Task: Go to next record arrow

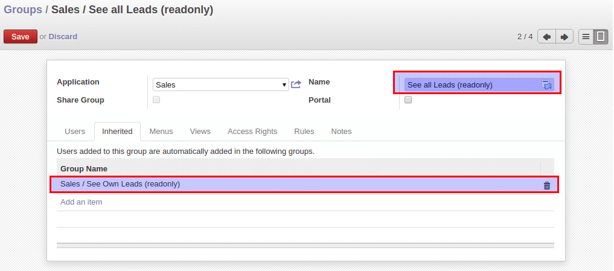Action: [x=564, y=37]
